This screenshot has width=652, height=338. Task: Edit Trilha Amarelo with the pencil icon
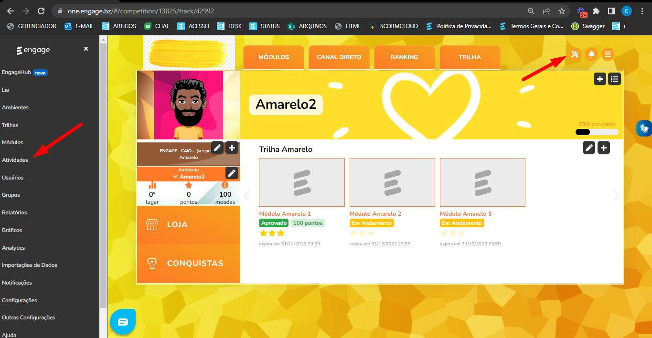click(x=589, y=148)
